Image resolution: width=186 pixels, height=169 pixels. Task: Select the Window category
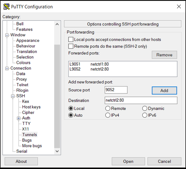(18, 35)
